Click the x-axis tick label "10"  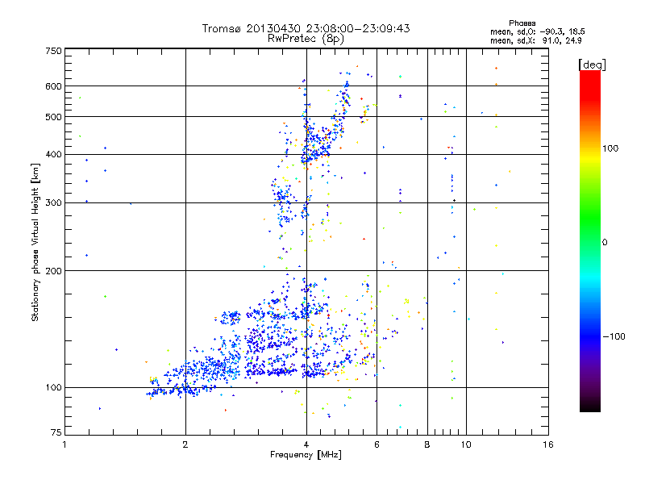click(x=466, y=444)
